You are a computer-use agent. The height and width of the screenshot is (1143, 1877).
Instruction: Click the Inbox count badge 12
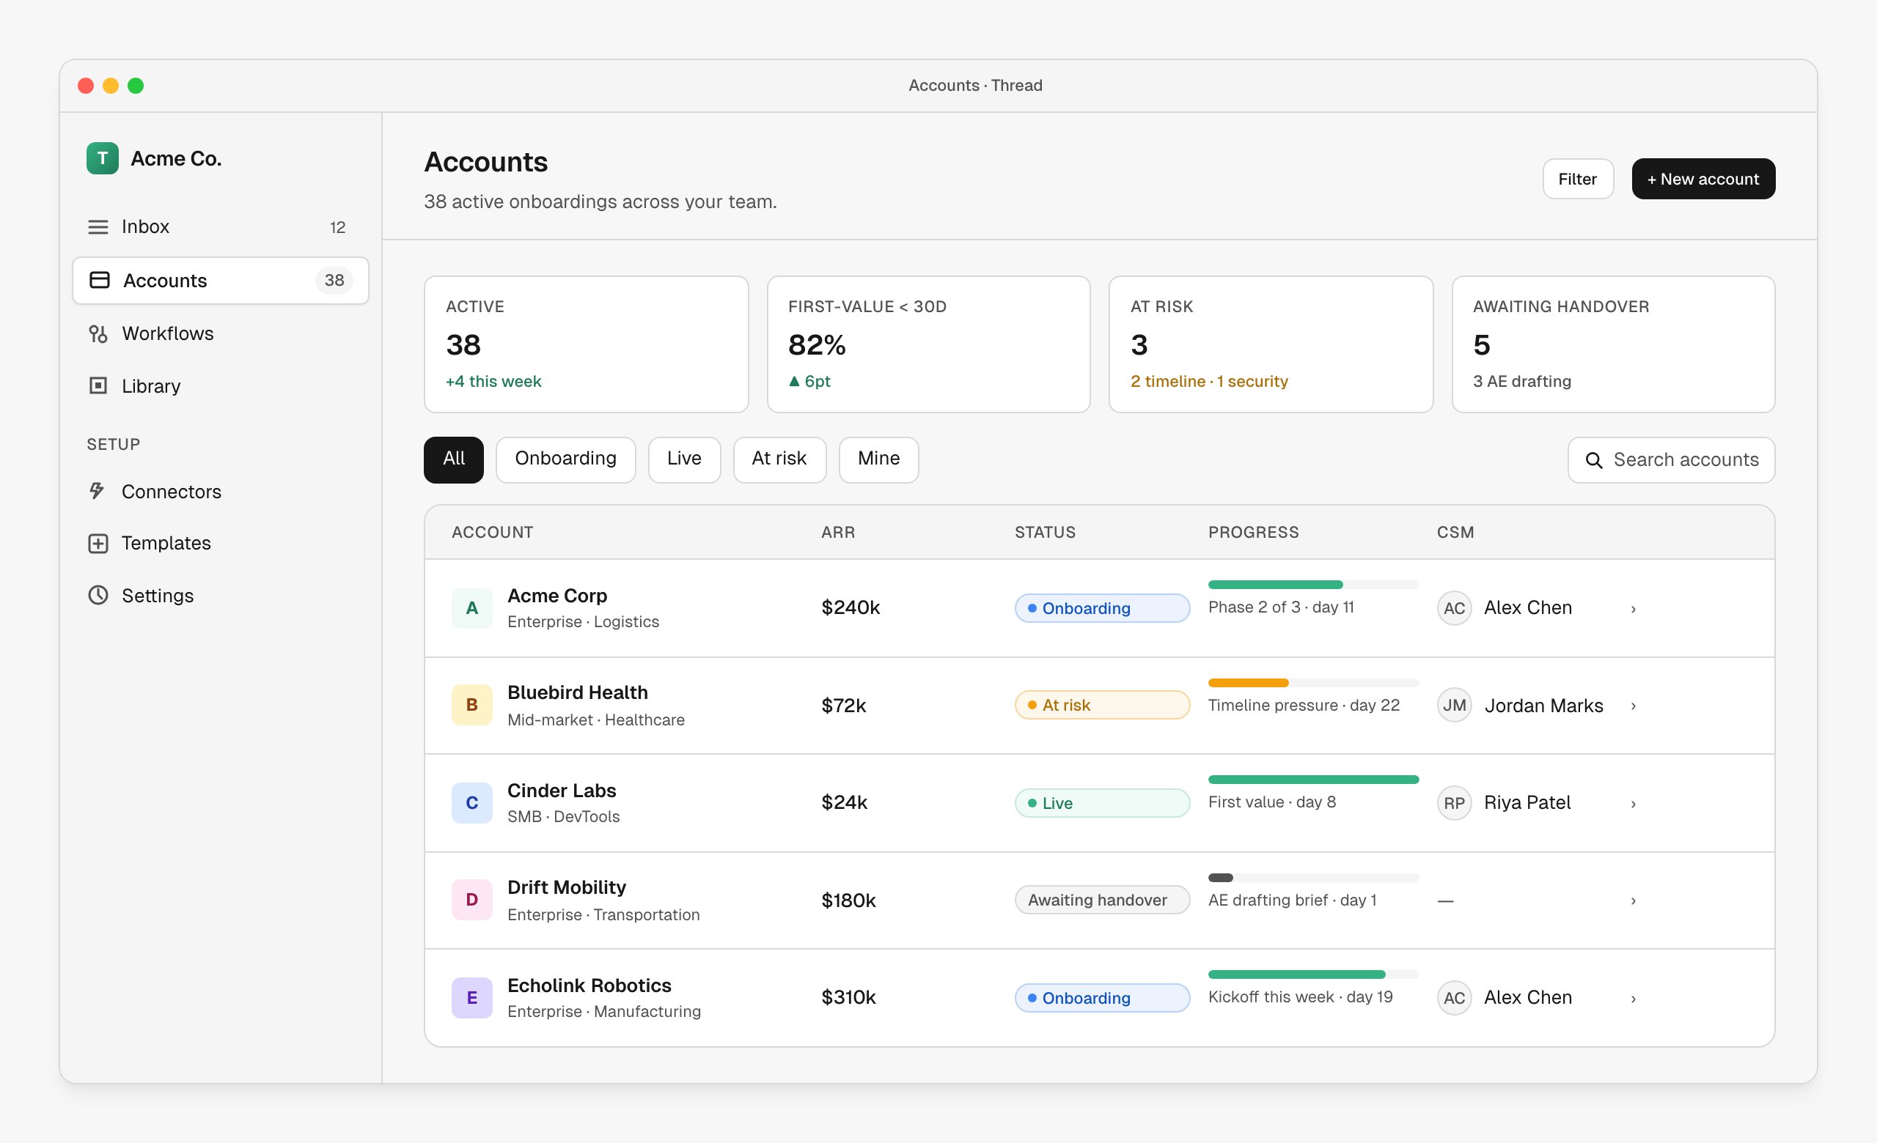point(337,227)
